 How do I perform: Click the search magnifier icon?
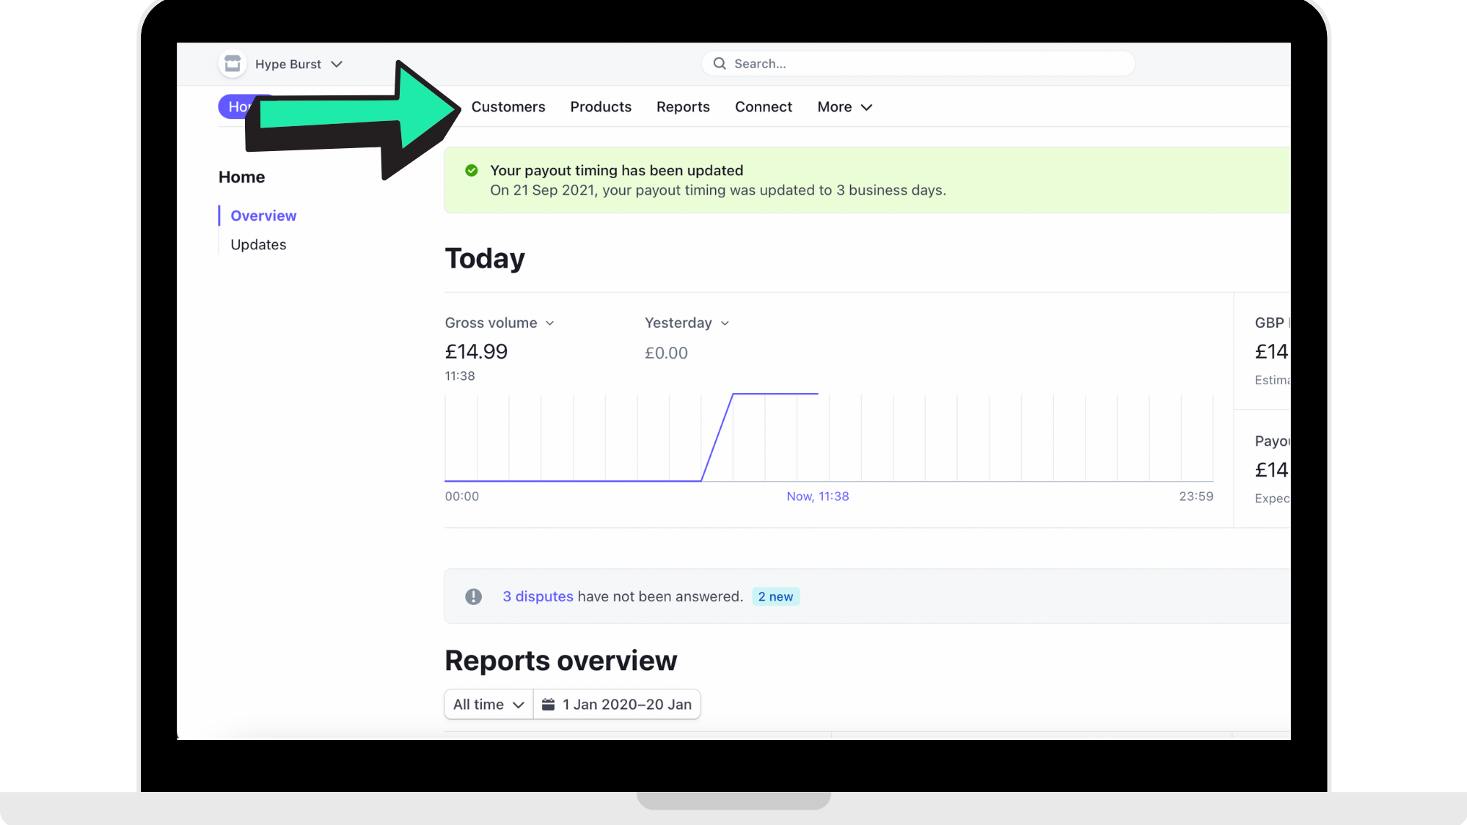coord(720,64)
